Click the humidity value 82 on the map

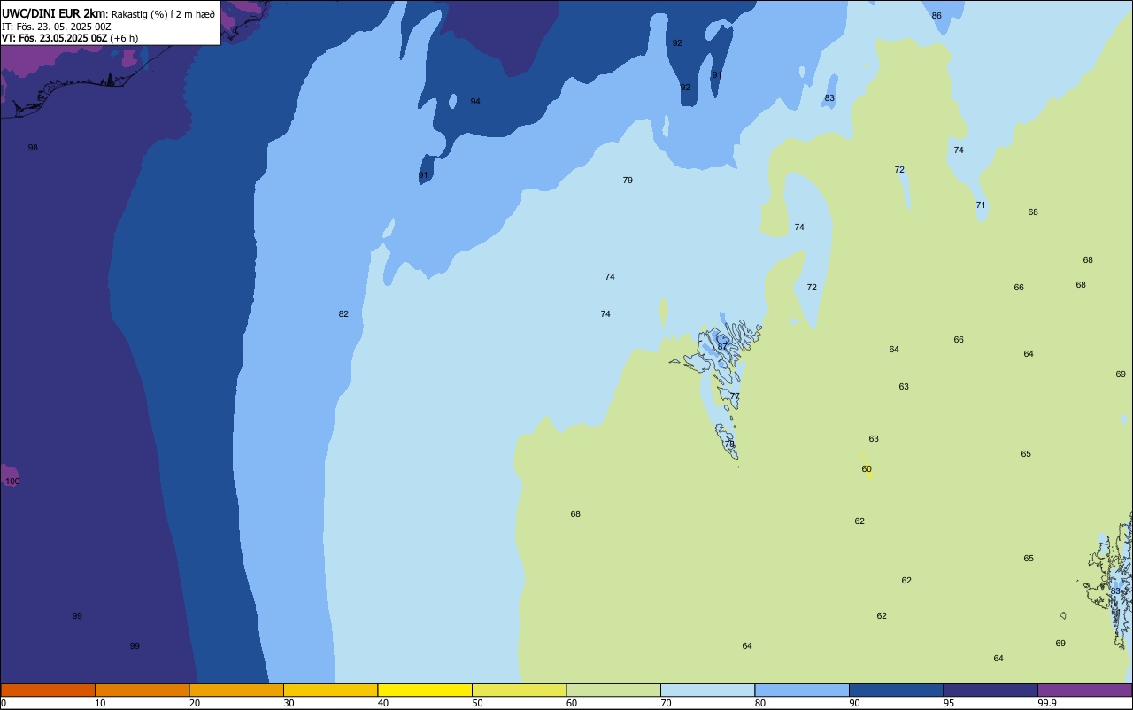[x=343, y=314]
